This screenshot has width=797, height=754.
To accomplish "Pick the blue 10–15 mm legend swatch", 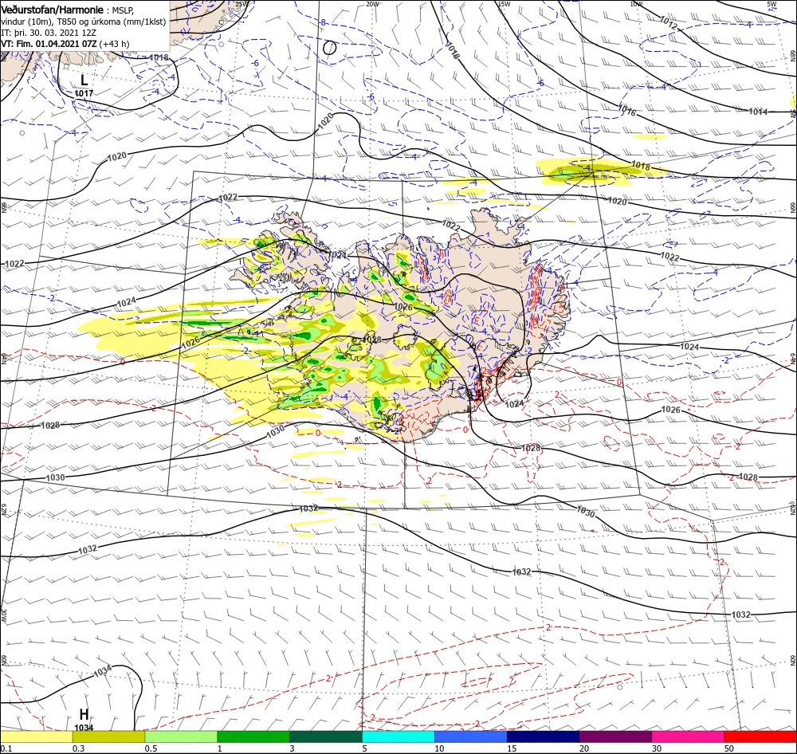I will [x=471, y=736].
